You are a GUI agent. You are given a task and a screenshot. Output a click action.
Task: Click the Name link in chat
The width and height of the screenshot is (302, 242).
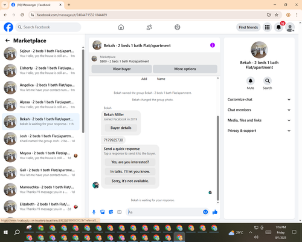point(161,79)
